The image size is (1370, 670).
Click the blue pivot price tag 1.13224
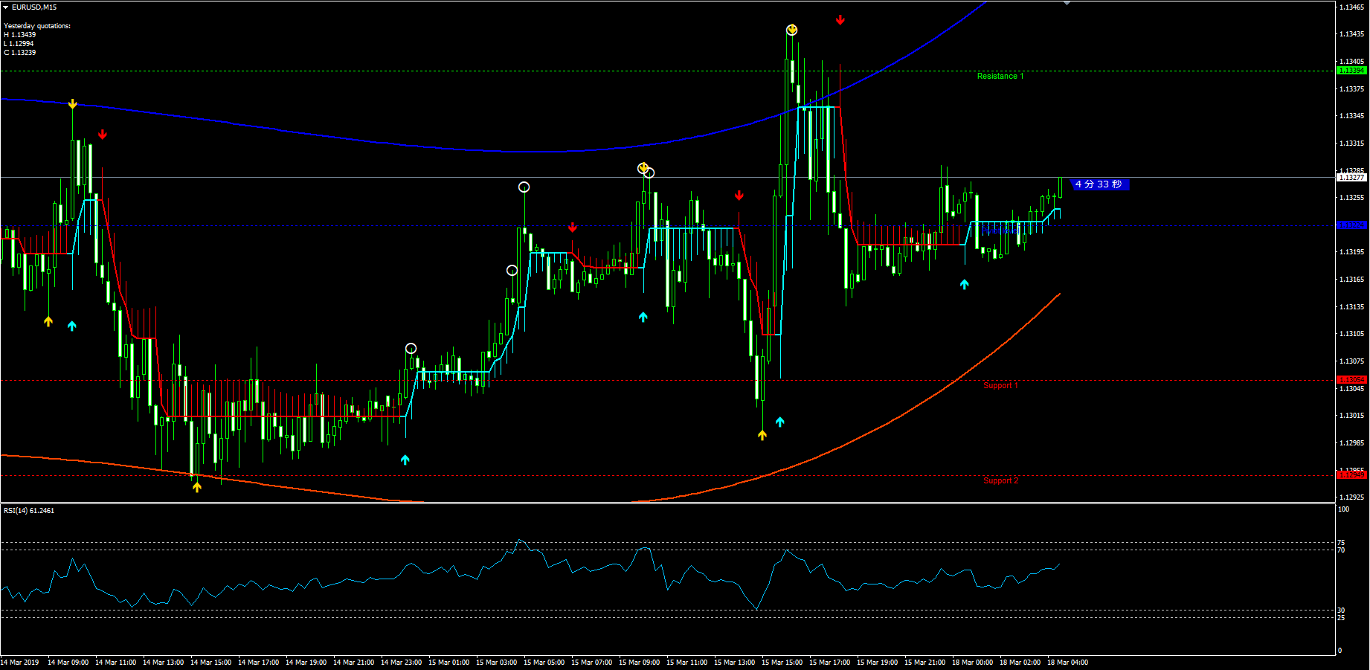coord(1351,225)
